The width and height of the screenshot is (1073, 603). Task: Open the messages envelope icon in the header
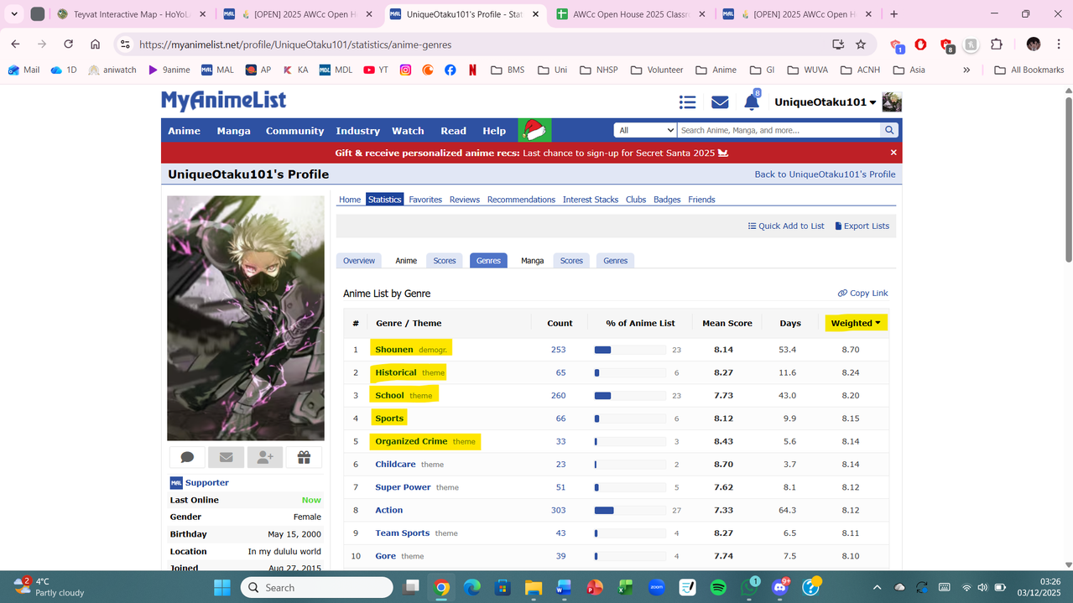point(720,102)
